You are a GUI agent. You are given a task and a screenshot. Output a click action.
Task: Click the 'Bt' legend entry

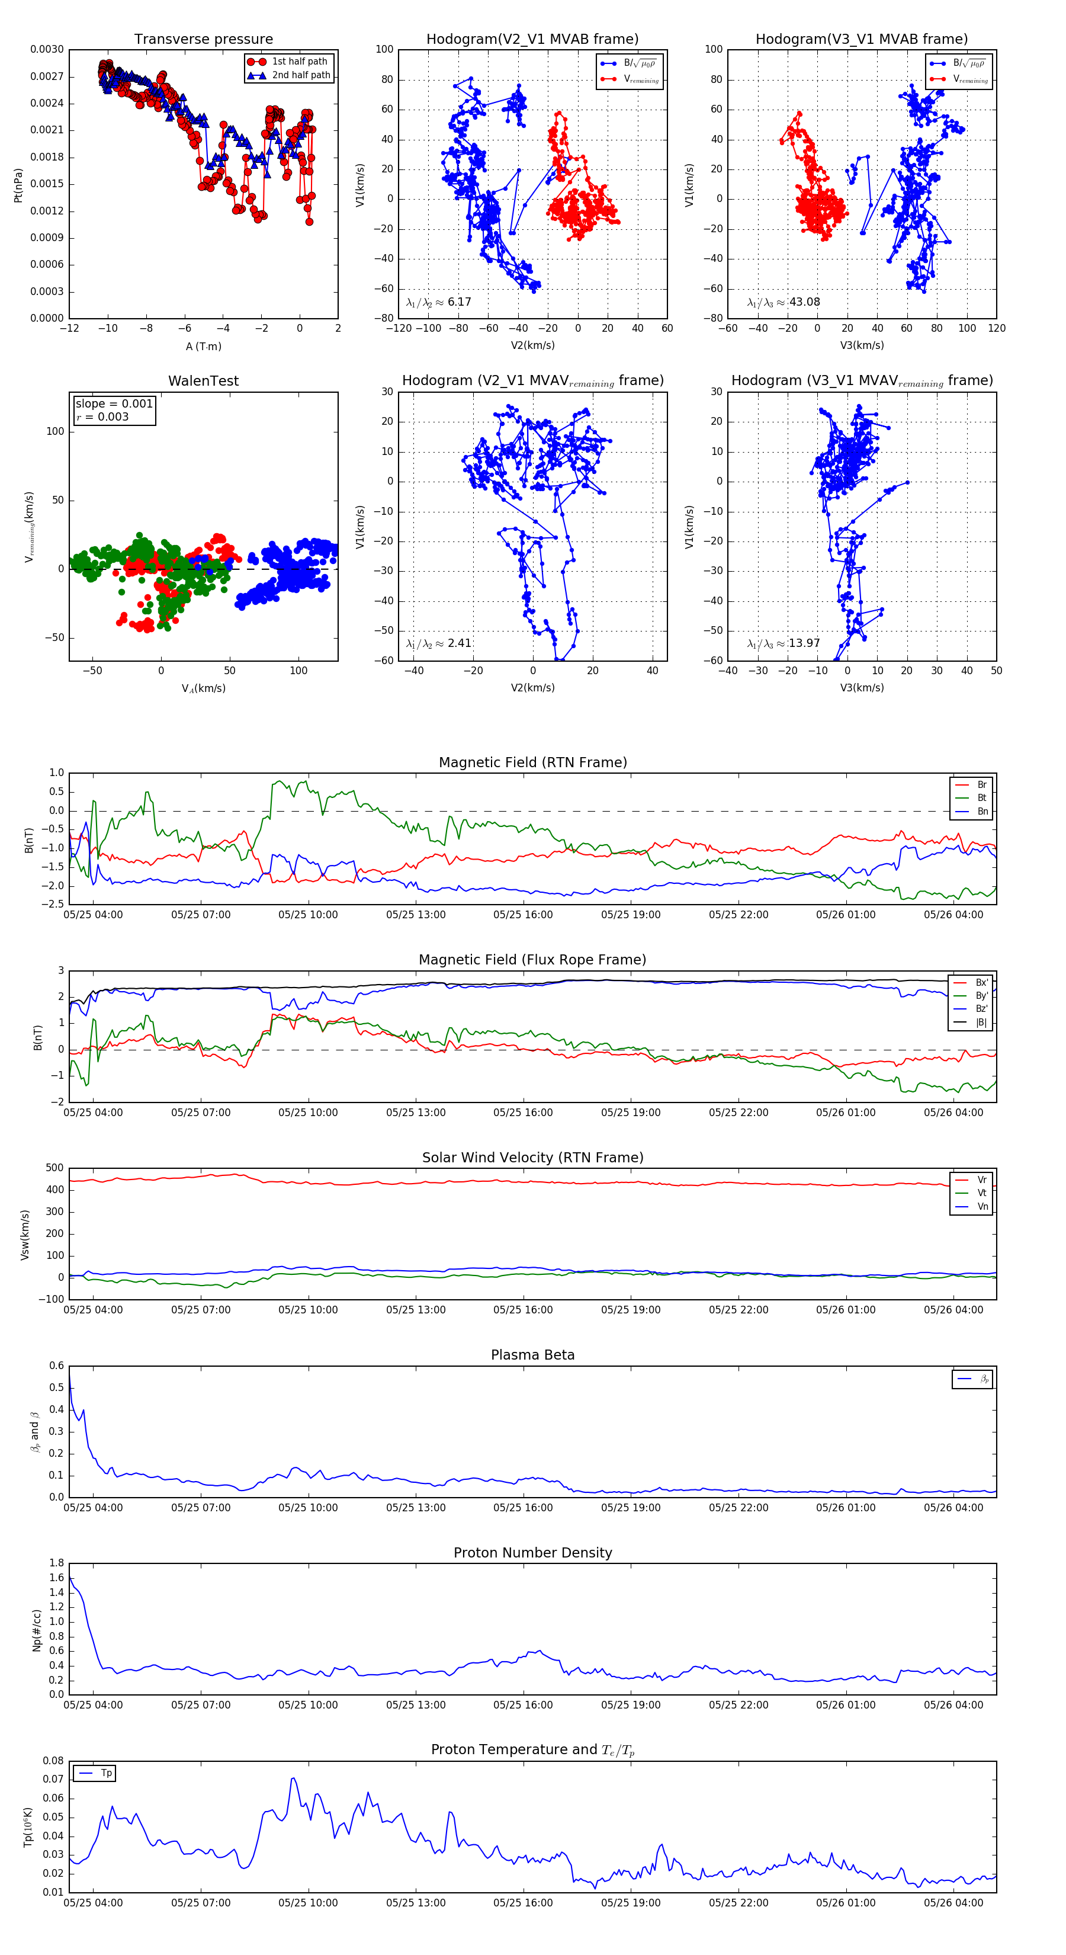(971, 797)
